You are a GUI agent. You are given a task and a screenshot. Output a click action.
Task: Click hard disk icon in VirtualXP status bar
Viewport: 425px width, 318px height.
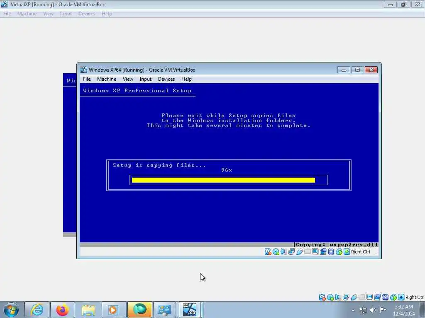click(x=322, y=297)
